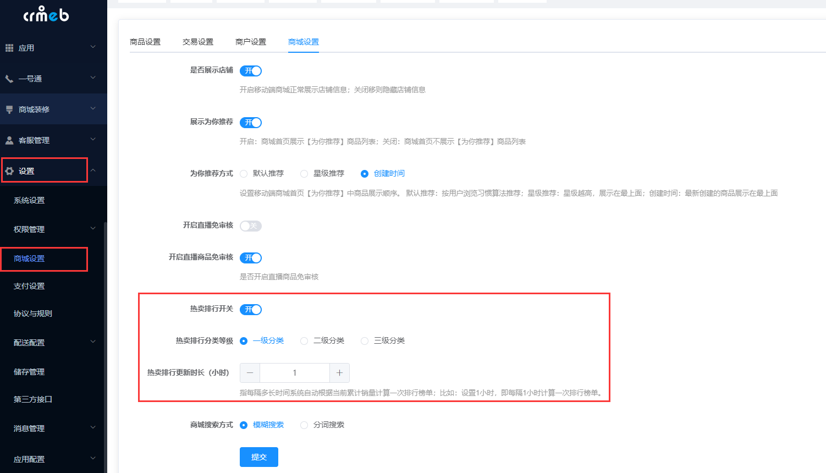Select the 星级推荐 radio option
The height and width of the screenshot is (473, 826).
[x=304, y=174]
